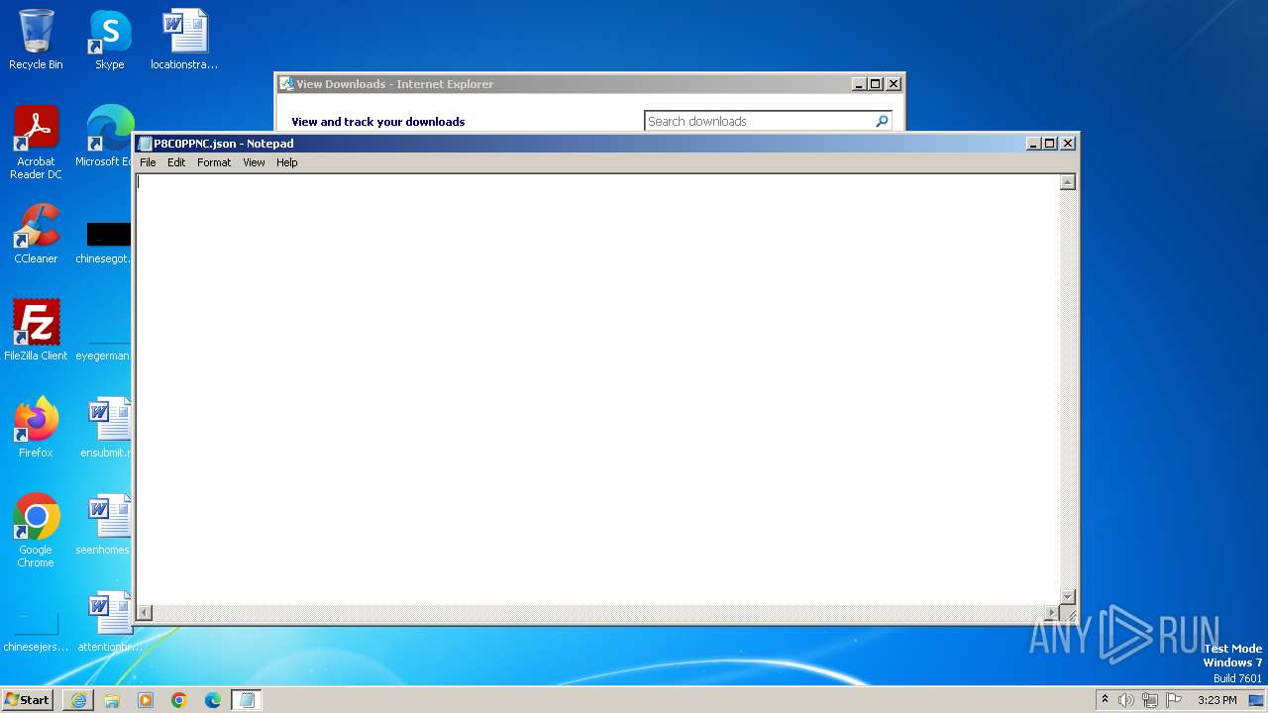Open the locationstra... Word document icon

[x=184, y=40]
